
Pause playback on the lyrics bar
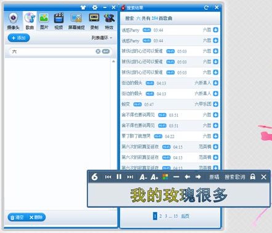(x=119, y=176)
